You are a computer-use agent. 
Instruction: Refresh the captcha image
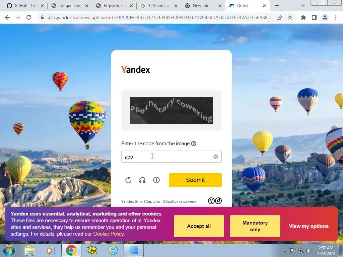[x=128, y=180]
